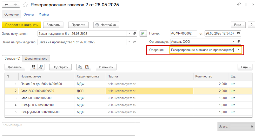Screen dimensions: 258x137
Task: Click the Добавить button
Action: [15, 67]
